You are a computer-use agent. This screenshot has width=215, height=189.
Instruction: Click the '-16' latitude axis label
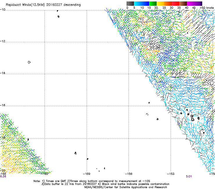[3, 105]
